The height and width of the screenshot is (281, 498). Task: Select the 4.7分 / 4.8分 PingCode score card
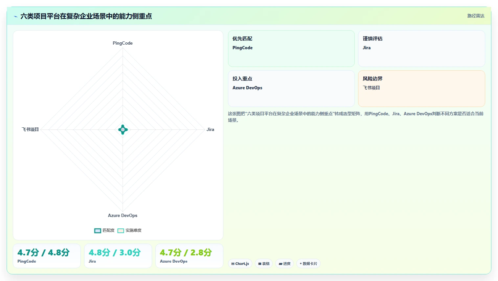[x=47, y=256]
